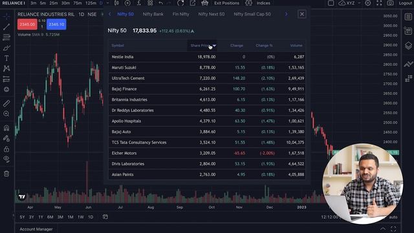Select the Nifty 50 tab
The image size is (414, 233).
point(125,14)
